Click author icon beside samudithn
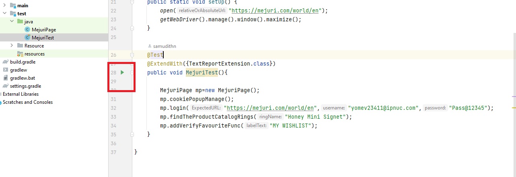 click(x=150, y=46)
